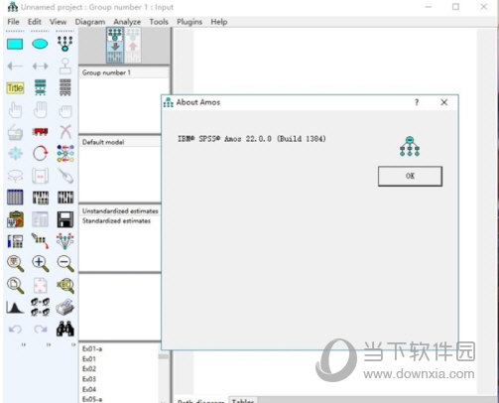Select the move parameter values tool
Screen dimensions: 499x403
point(15,176)
